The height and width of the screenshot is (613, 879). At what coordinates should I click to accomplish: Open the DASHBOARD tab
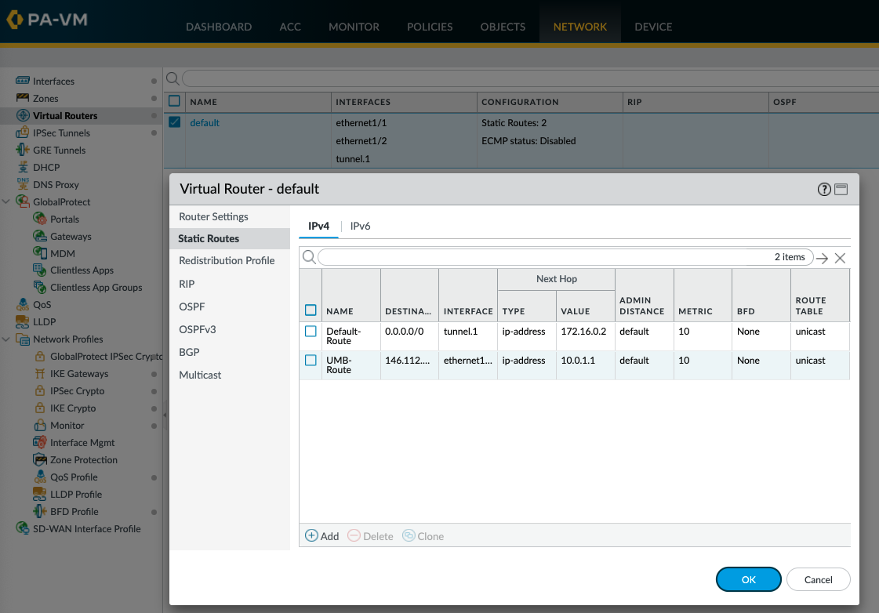point(219,27)
